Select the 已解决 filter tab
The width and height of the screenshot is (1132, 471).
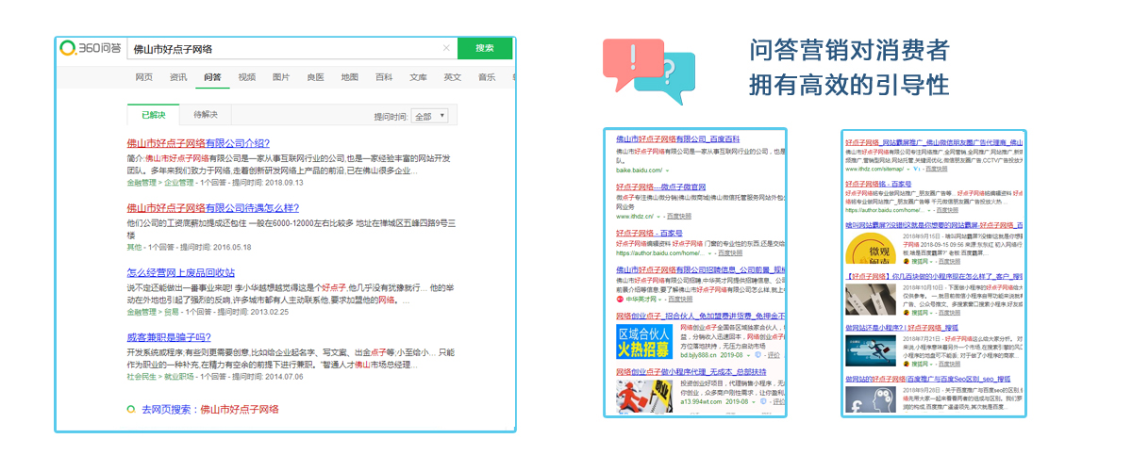click(x=153, y=115)
